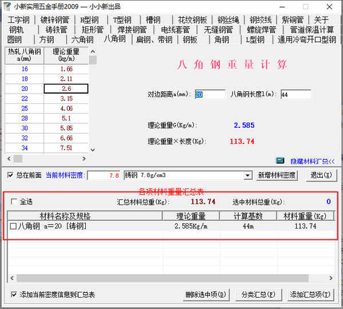Switch to the T型钢 tab
The image size is (343, 309).
tap(122, 20)
